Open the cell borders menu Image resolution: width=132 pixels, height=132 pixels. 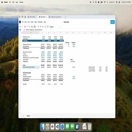click(35, 27)
